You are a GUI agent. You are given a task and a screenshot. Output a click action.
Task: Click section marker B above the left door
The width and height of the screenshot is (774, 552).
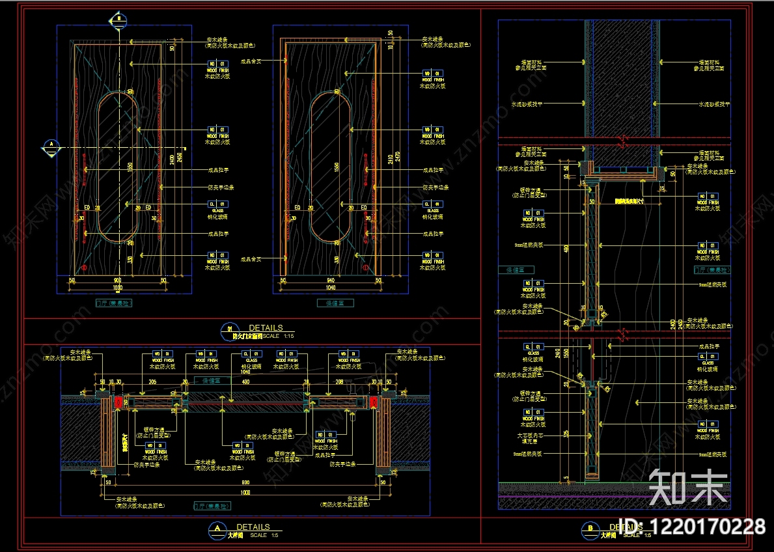coord(118,20)
